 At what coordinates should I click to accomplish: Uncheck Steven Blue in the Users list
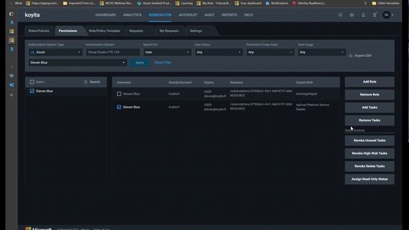[32, 91]
